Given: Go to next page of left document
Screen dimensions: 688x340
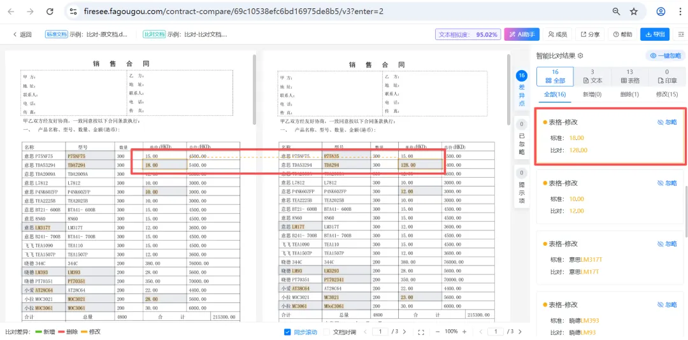Looking at the screenshot, I should (x=405, y=332).
